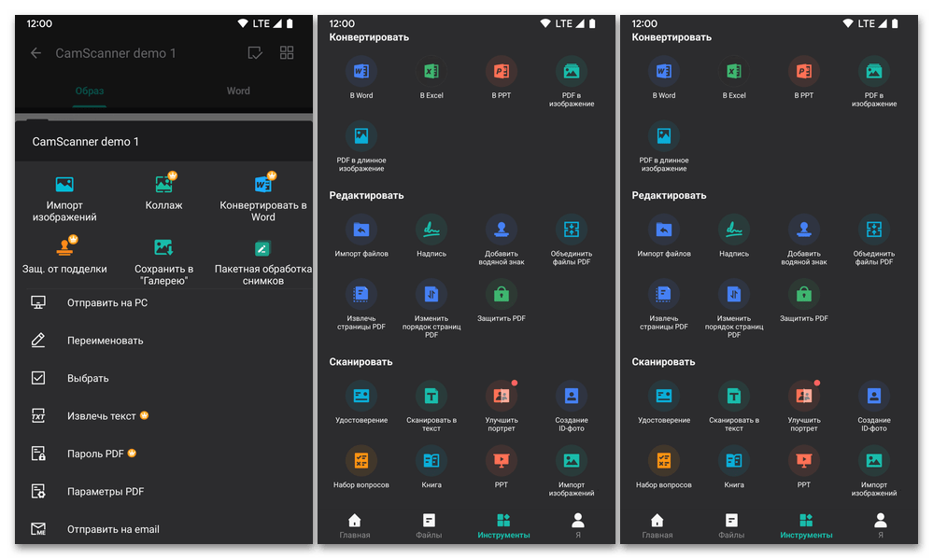933x559 pixels.
Task: Tap the back arrow beside CamScanner demo 1
Action: click(x=36, y=53)
